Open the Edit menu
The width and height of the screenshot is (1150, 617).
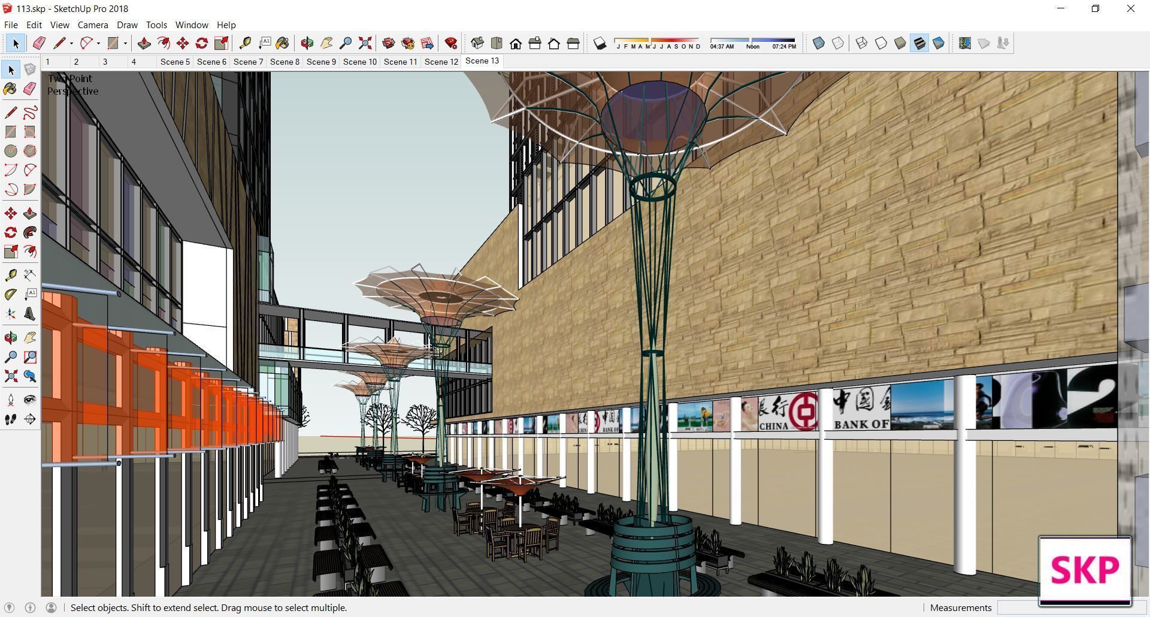click(x=34, y=25)
